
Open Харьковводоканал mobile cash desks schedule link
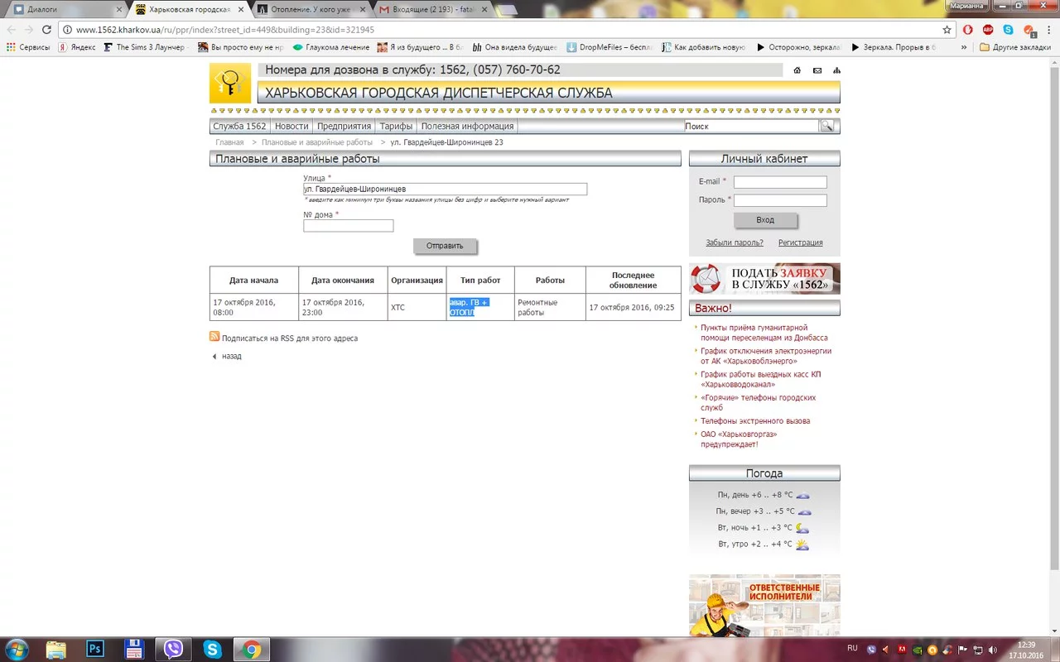761,379
